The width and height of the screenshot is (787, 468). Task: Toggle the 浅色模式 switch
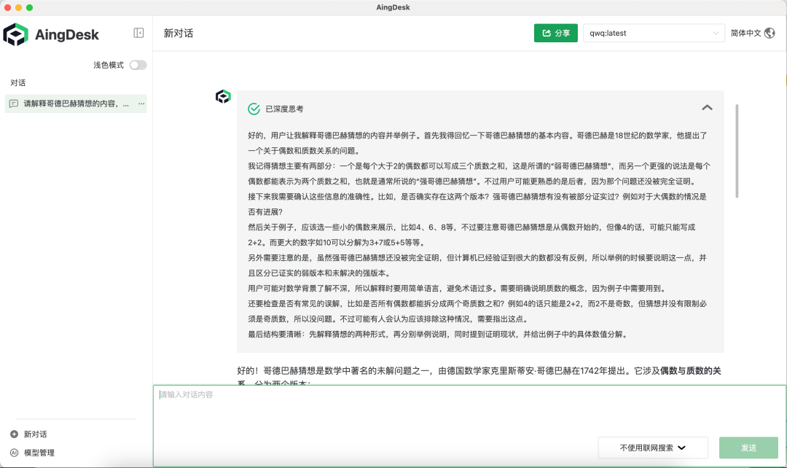138,65
